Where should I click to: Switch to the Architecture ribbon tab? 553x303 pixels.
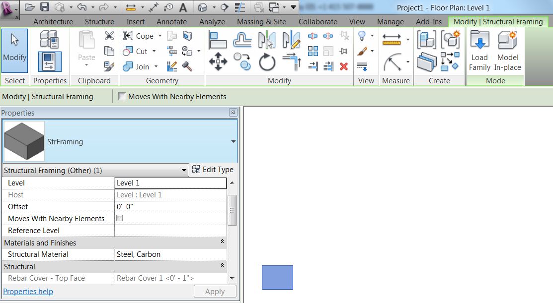click(53, 21)
